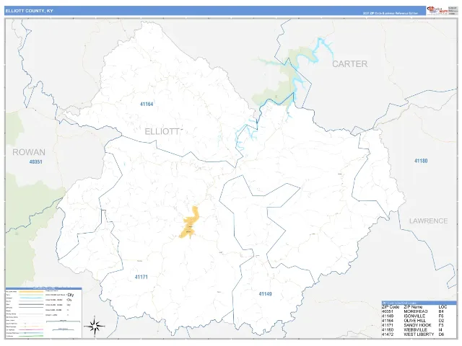Image resolution: width=462 pixels, height=346 pixels.
Task: Click the Market Maps logo in the header
Action: point(437,11)
